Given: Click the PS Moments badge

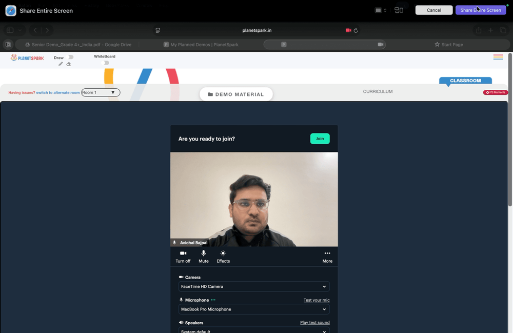Looking at the screenshot, I should coord(496,92).
